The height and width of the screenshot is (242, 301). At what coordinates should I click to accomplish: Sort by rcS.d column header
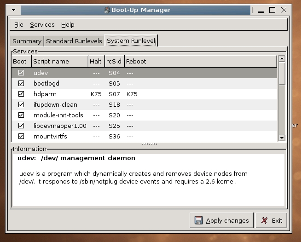point(114,61)
